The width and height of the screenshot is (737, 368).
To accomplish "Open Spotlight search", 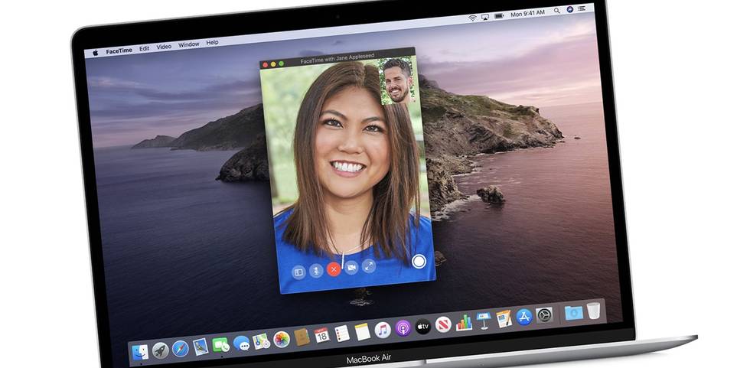I will coord(557,11).
